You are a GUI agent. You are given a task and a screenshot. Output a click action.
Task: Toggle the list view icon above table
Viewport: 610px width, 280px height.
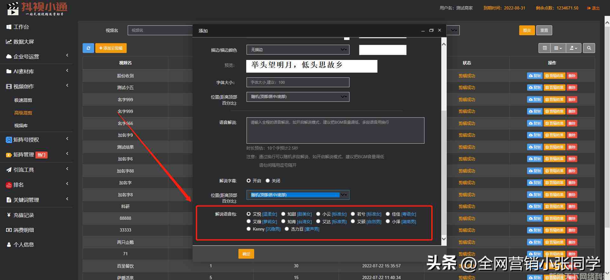tap(545, 48)
